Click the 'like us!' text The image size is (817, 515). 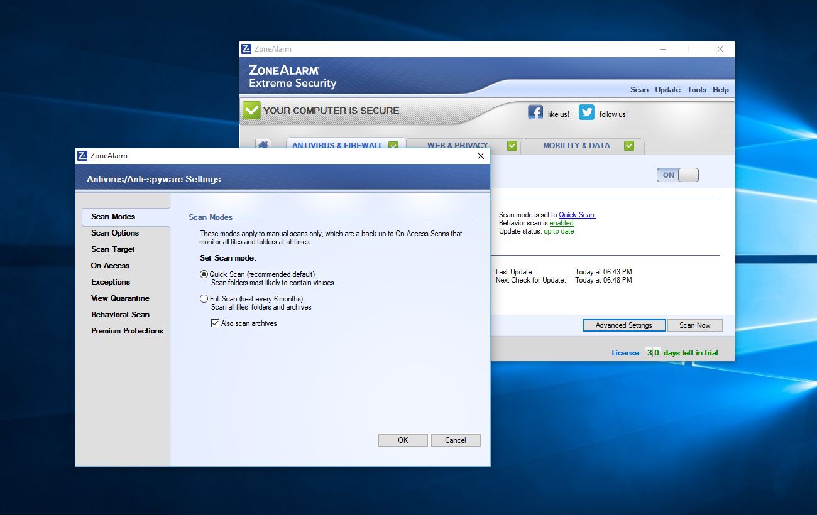coord(559,114)
